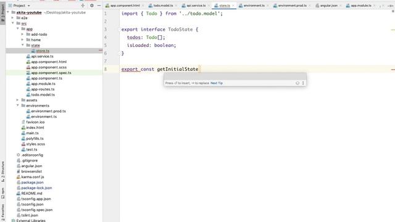Screen dimensions: 395x222
Task: Click the locate/scroll-from-source crosshair icon
Action: [83, 6]
